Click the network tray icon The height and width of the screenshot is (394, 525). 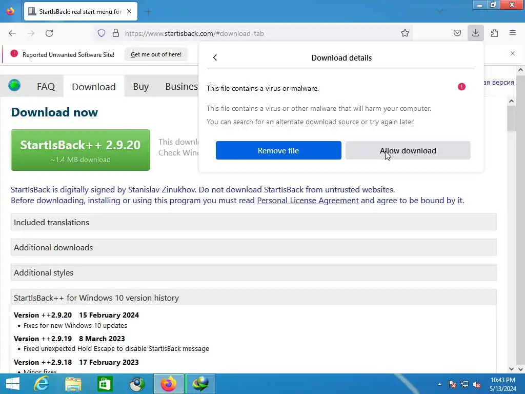point(465,384)
